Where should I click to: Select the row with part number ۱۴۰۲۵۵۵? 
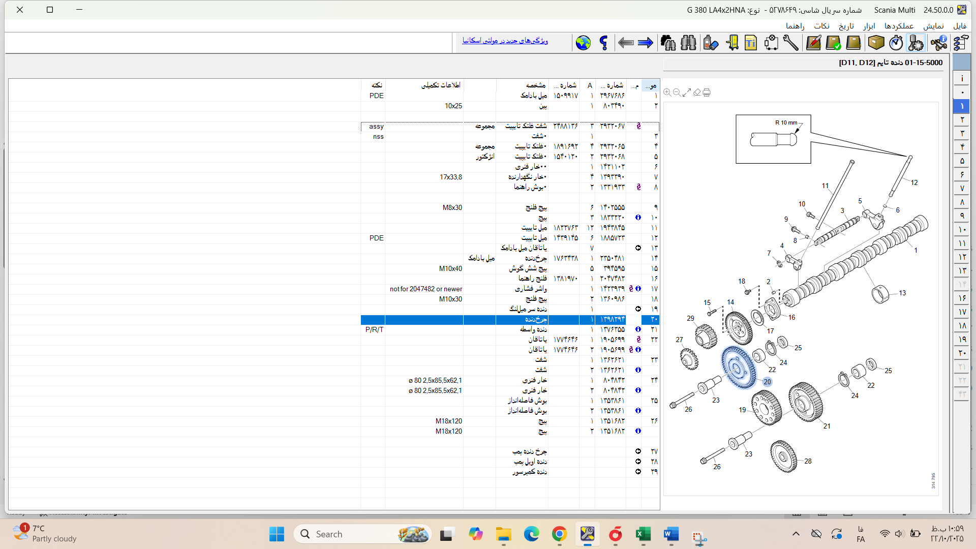(x=612, y=207)
